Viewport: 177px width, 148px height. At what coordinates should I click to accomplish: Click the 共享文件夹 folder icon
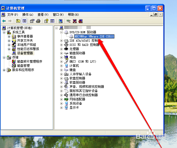click(14, 41)
